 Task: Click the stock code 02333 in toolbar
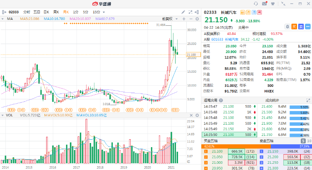pyautogui.click(x=14, y=12)
